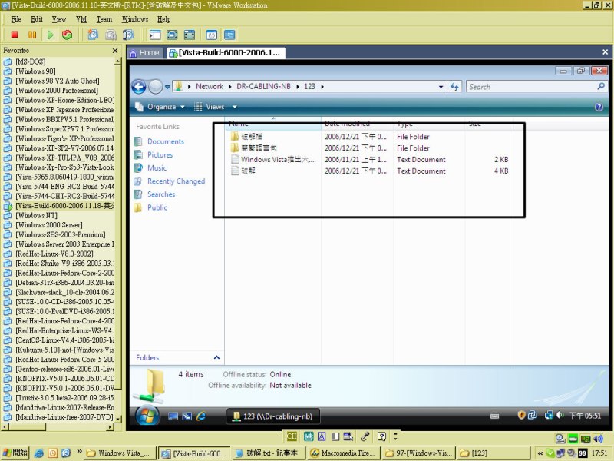The image size is (614, 461).
Task: Click the Vista Start orb
Action: point(147,415)
